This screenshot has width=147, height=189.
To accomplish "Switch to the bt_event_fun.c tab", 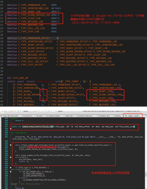I will 28,116.
